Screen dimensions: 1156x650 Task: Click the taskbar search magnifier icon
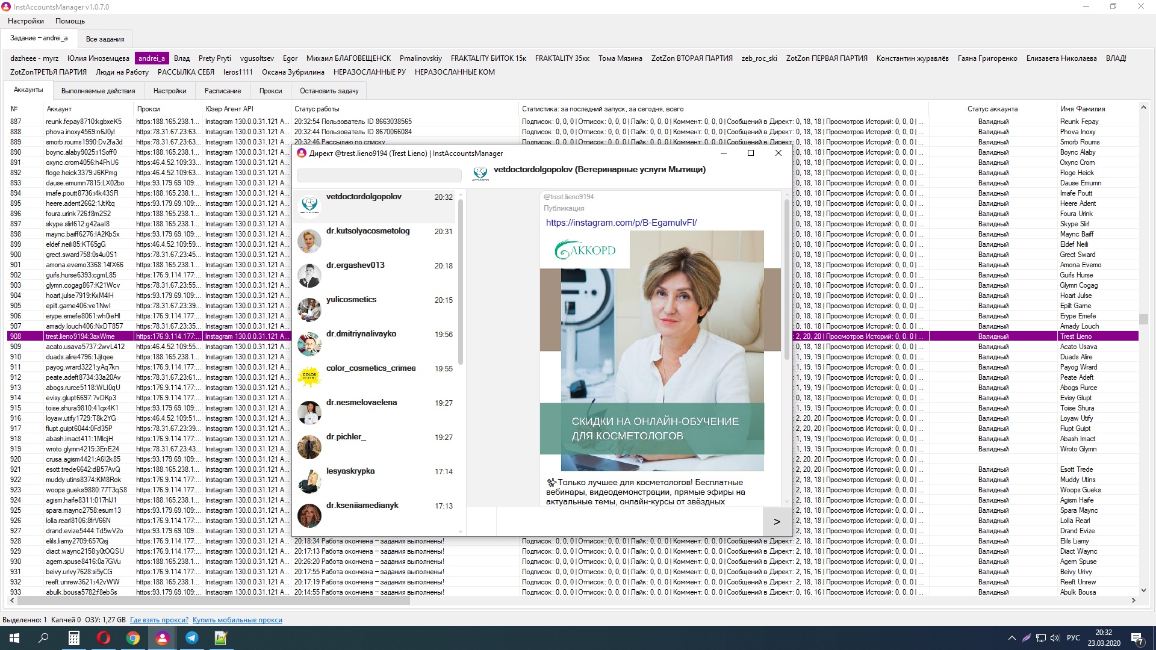point(44,638)
